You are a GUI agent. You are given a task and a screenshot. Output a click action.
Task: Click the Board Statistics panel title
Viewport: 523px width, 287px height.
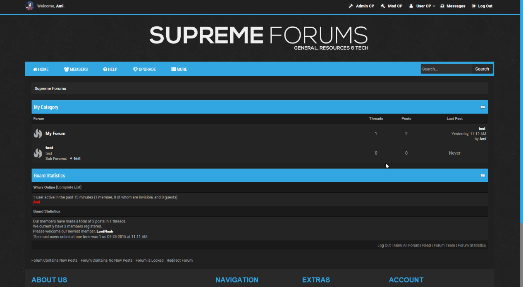pos(50,175)
